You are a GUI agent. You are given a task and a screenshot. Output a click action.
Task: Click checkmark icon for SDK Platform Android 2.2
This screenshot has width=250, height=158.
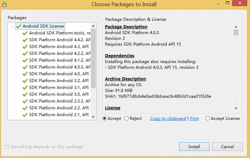tap(25, 108)
